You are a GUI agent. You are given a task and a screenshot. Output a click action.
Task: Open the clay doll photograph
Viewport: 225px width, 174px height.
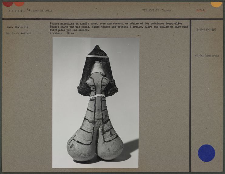(96, 102)
